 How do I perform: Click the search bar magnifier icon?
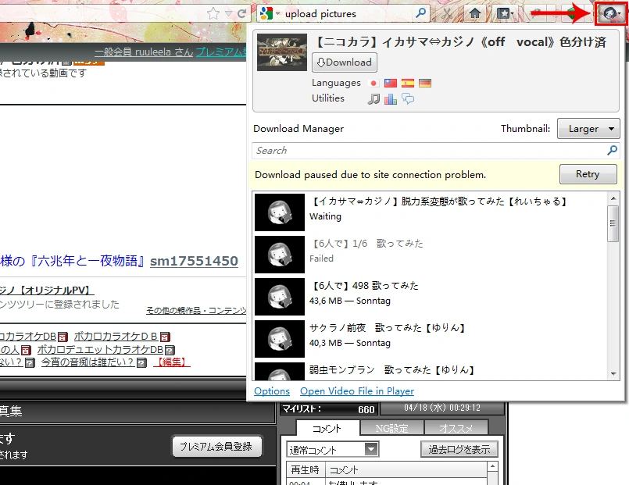tap(420, 13)
